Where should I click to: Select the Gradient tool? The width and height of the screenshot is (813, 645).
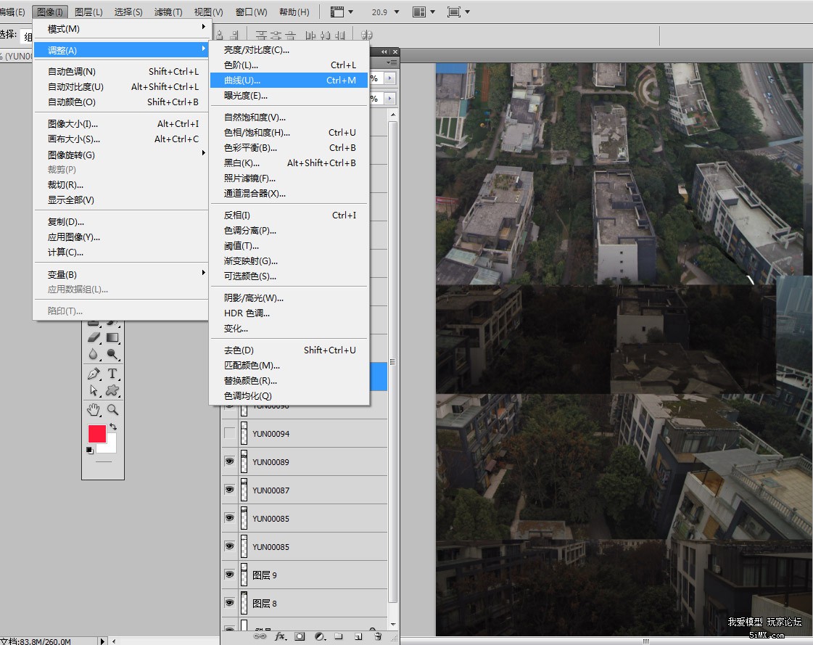[x=112, y=337]
